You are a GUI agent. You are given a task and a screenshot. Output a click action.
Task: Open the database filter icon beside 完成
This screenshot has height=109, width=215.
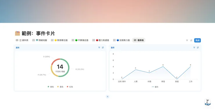187,40
